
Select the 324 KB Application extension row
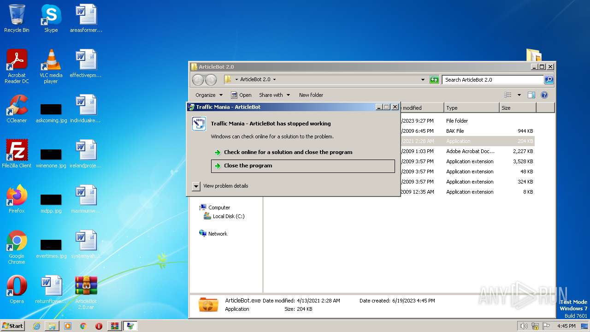[468, 182]
